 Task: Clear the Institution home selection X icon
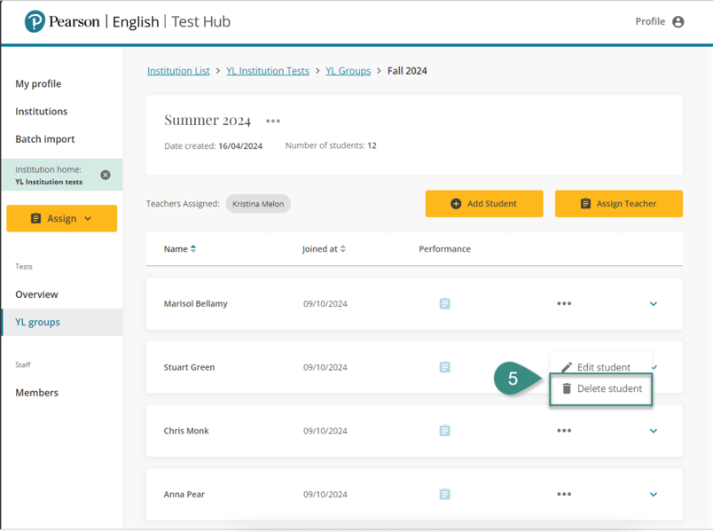tap(106, 175)
